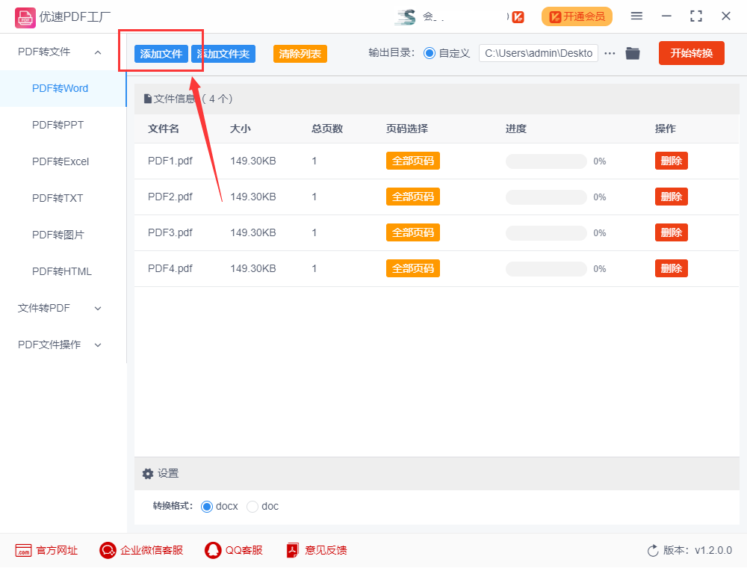Viewport: 747px width, 568px height.
Task: Open the output folder browse icon
Action: 633,53
